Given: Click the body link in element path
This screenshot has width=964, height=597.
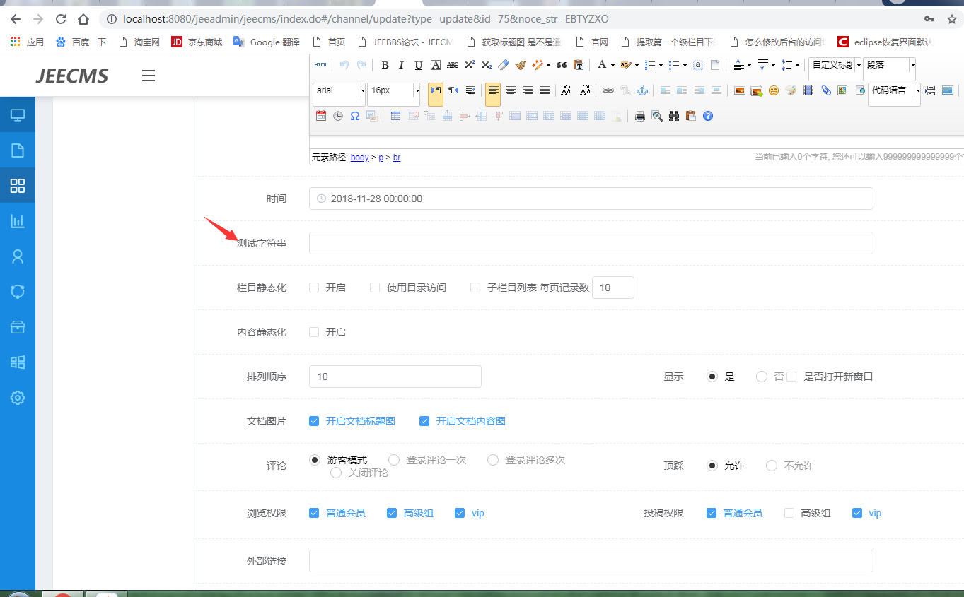Looking at the screenshot, I should pyautogui.click(x=359, y=158).
